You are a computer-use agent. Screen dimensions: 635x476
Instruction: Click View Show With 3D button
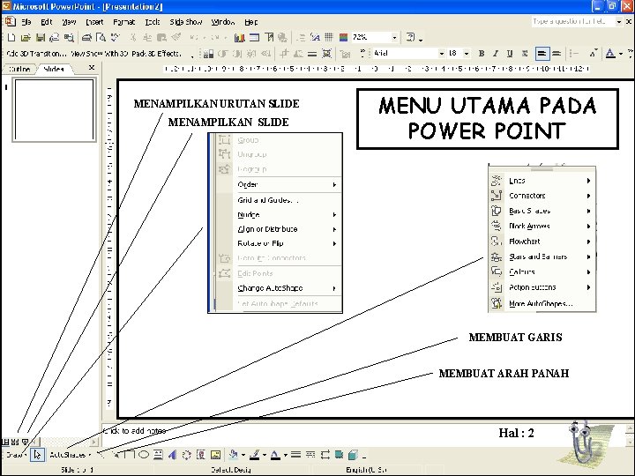tap(100, 54)
